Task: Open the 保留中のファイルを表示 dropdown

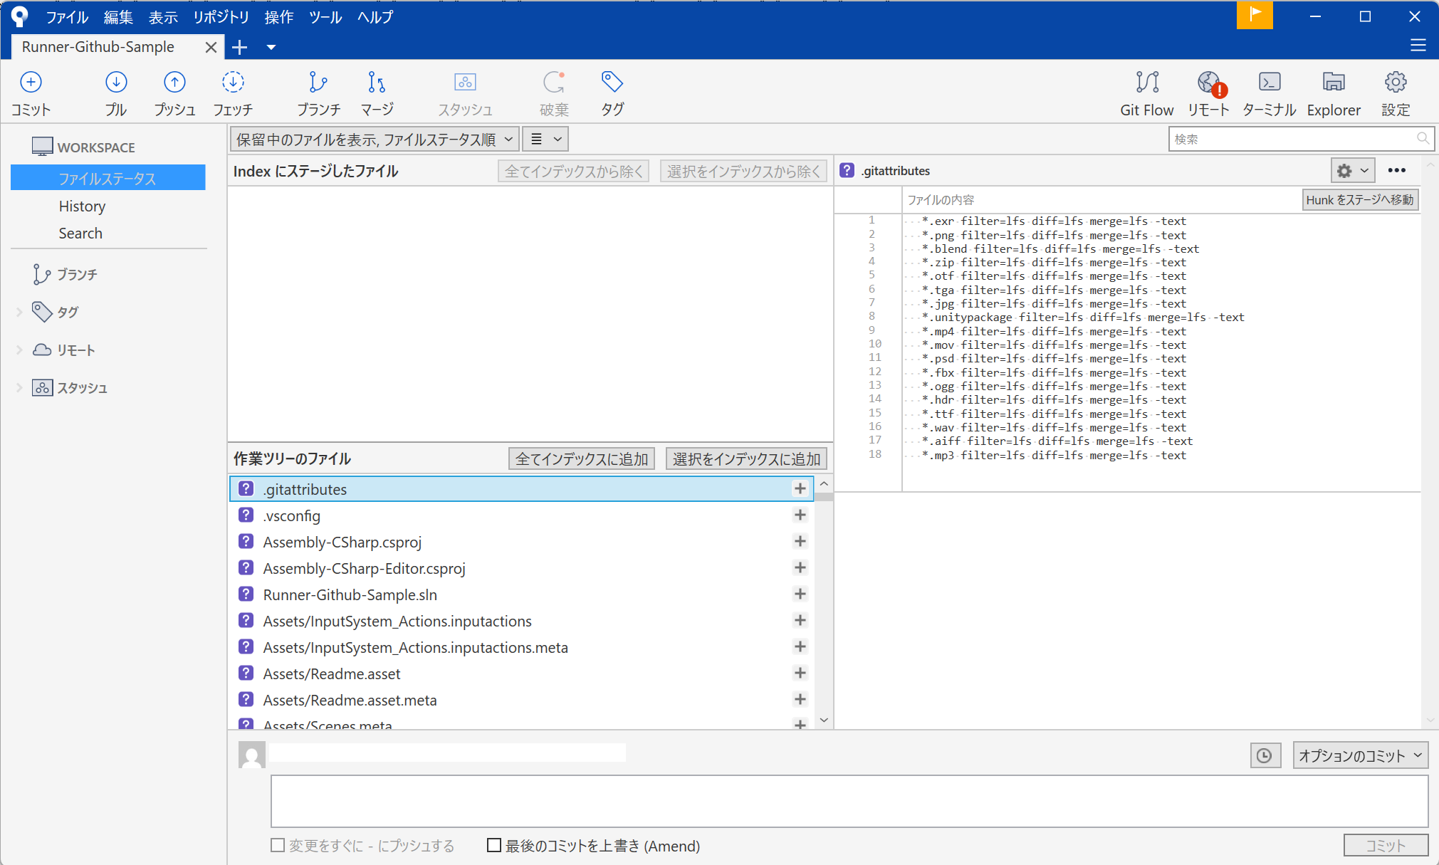Action: pyautogui.click(x=372, y=138)
